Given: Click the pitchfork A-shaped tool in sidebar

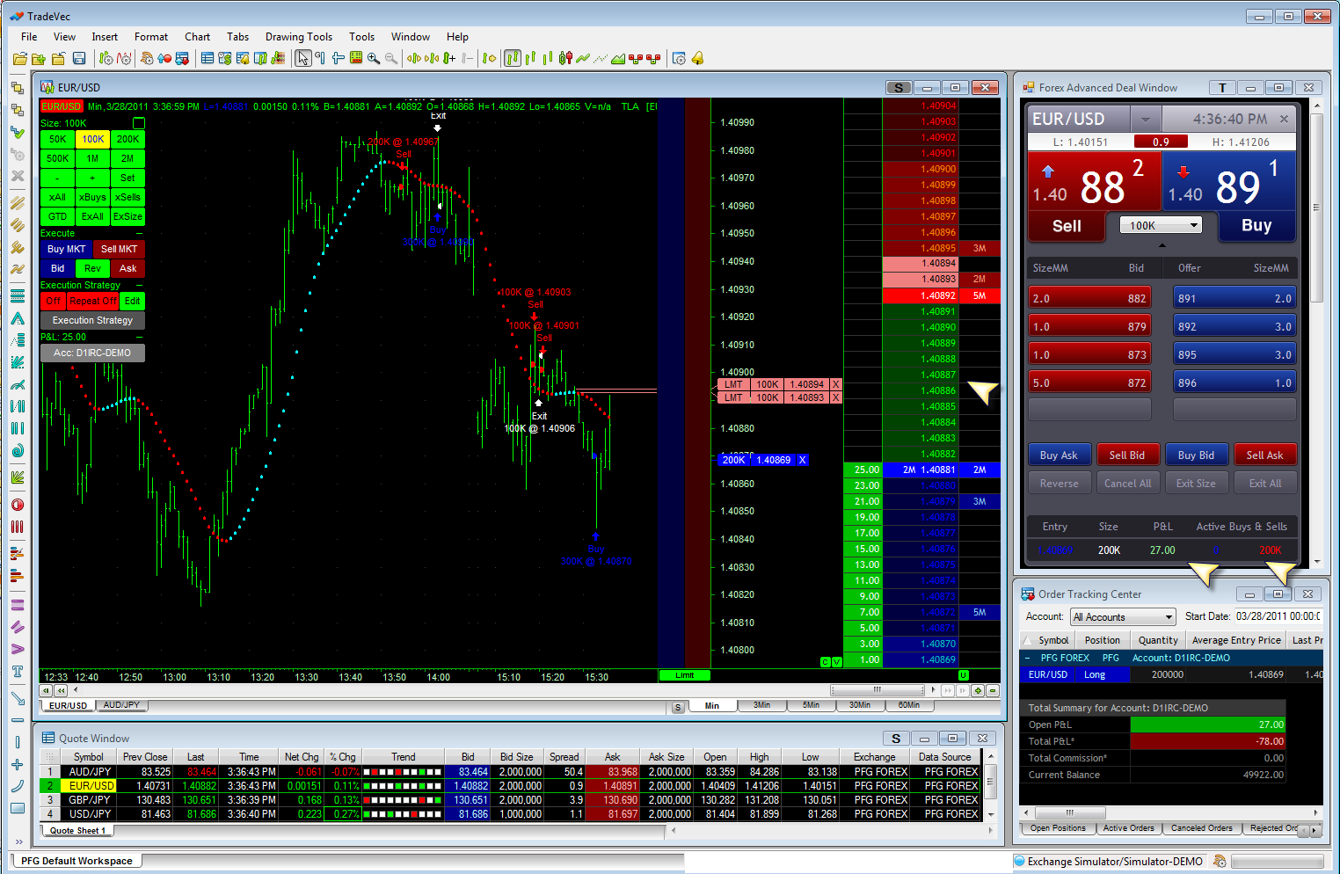Looking at the screenshot, I should [18, 318].
